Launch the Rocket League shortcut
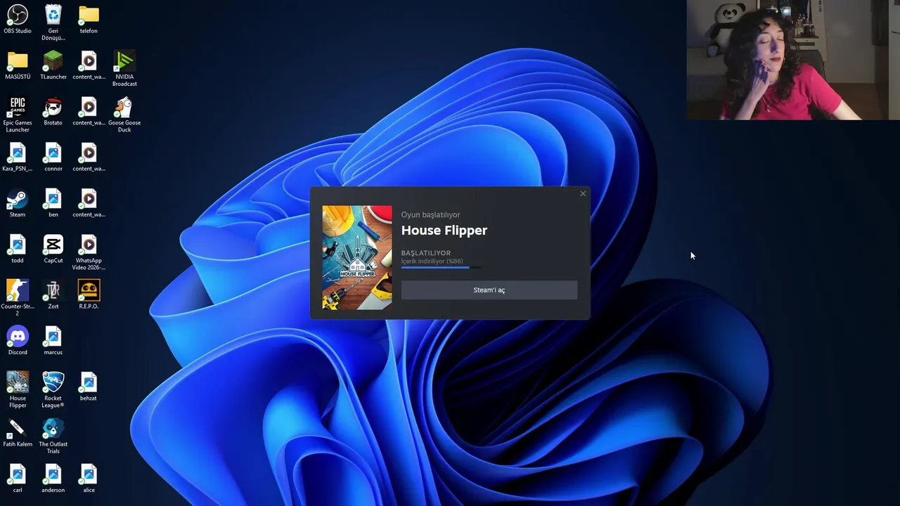900x506 pixels. coord(53,390)
